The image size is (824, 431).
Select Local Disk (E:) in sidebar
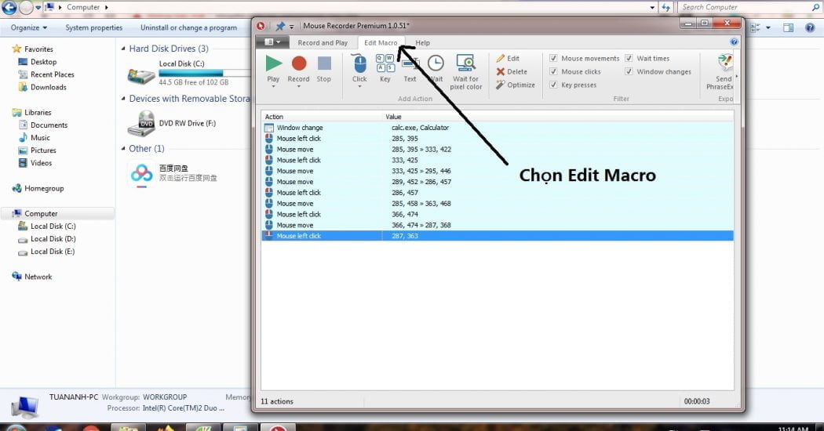53,252
